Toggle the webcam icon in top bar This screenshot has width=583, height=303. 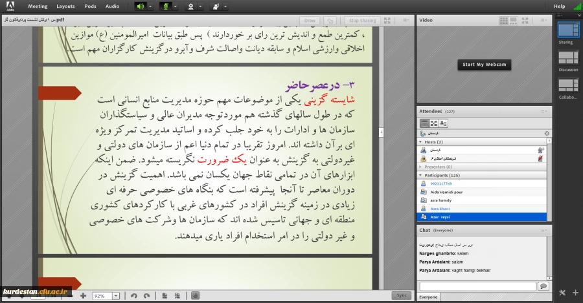[x=190, y=6]
